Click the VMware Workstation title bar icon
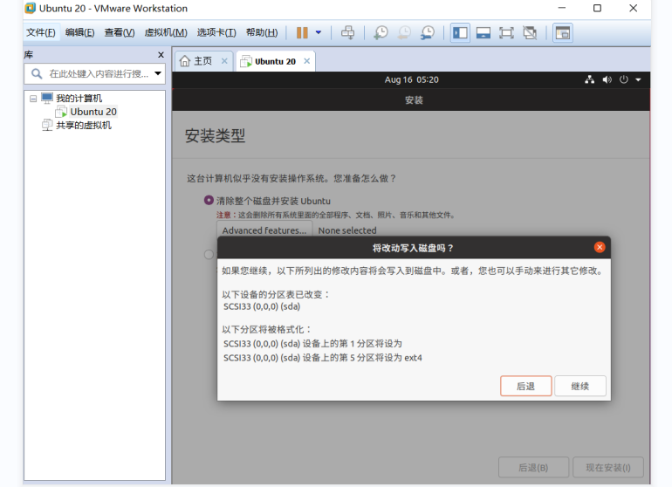 pos(30,8)
